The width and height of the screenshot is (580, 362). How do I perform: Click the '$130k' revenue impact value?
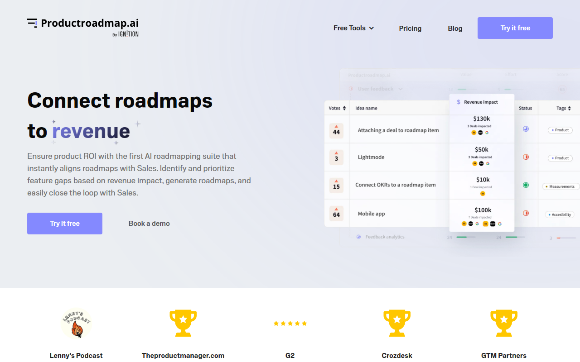point(482,119)
